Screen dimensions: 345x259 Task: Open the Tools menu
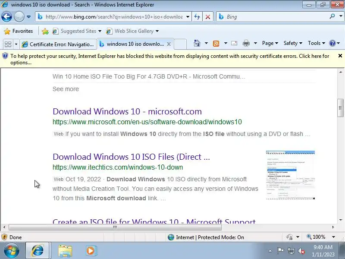pos(317,43)
